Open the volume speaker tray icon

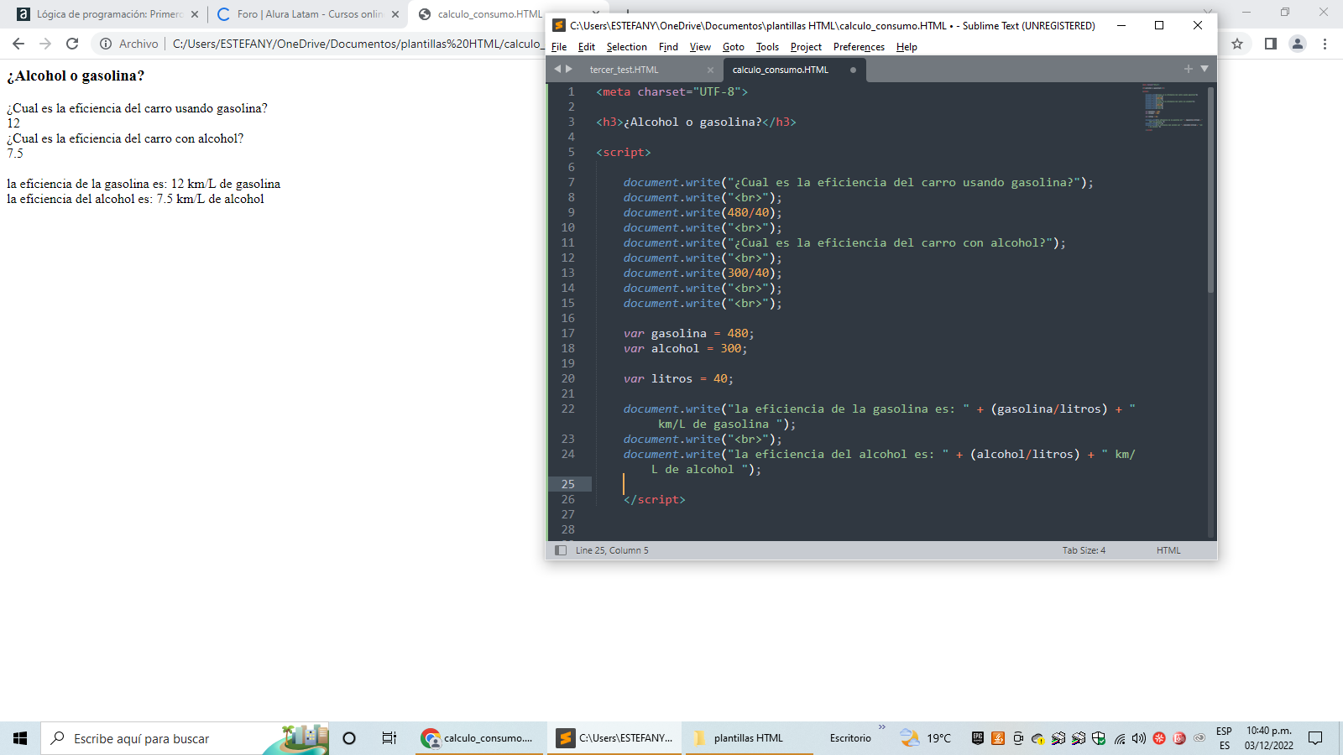click(x=1139, y=738)
